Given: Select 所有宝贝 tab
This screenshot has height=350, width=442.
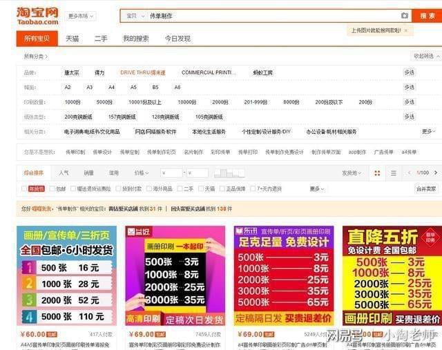Looking at the screenshot, I should (x=37, y=39).
